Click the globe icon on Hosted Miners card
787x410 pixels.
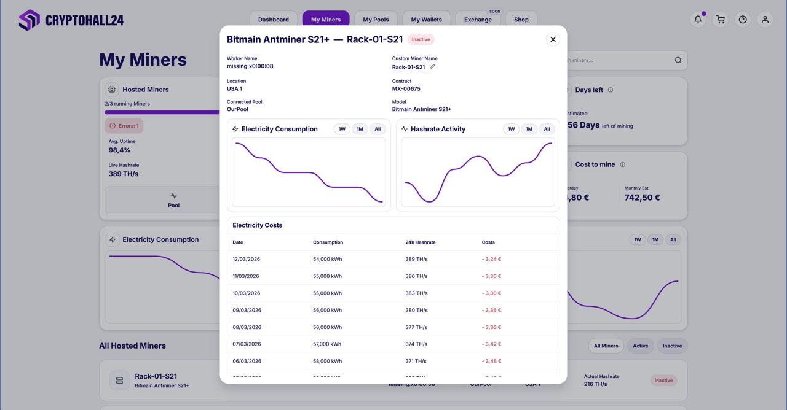click(111, 89)
